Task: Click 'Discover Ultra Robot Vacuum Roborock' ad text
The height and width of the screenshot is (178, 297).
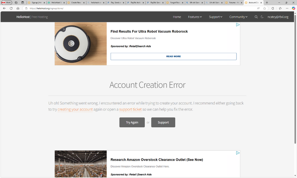Action: [x=133, y=38]
